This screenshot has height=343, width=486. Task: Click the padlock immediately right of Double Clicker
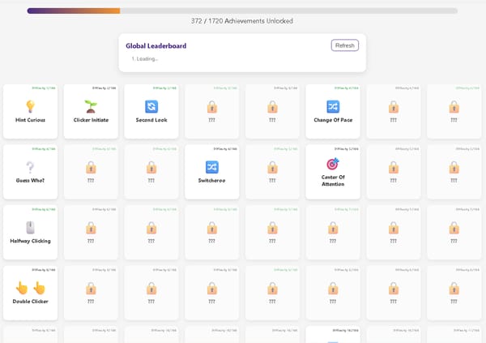pos(91,288)
